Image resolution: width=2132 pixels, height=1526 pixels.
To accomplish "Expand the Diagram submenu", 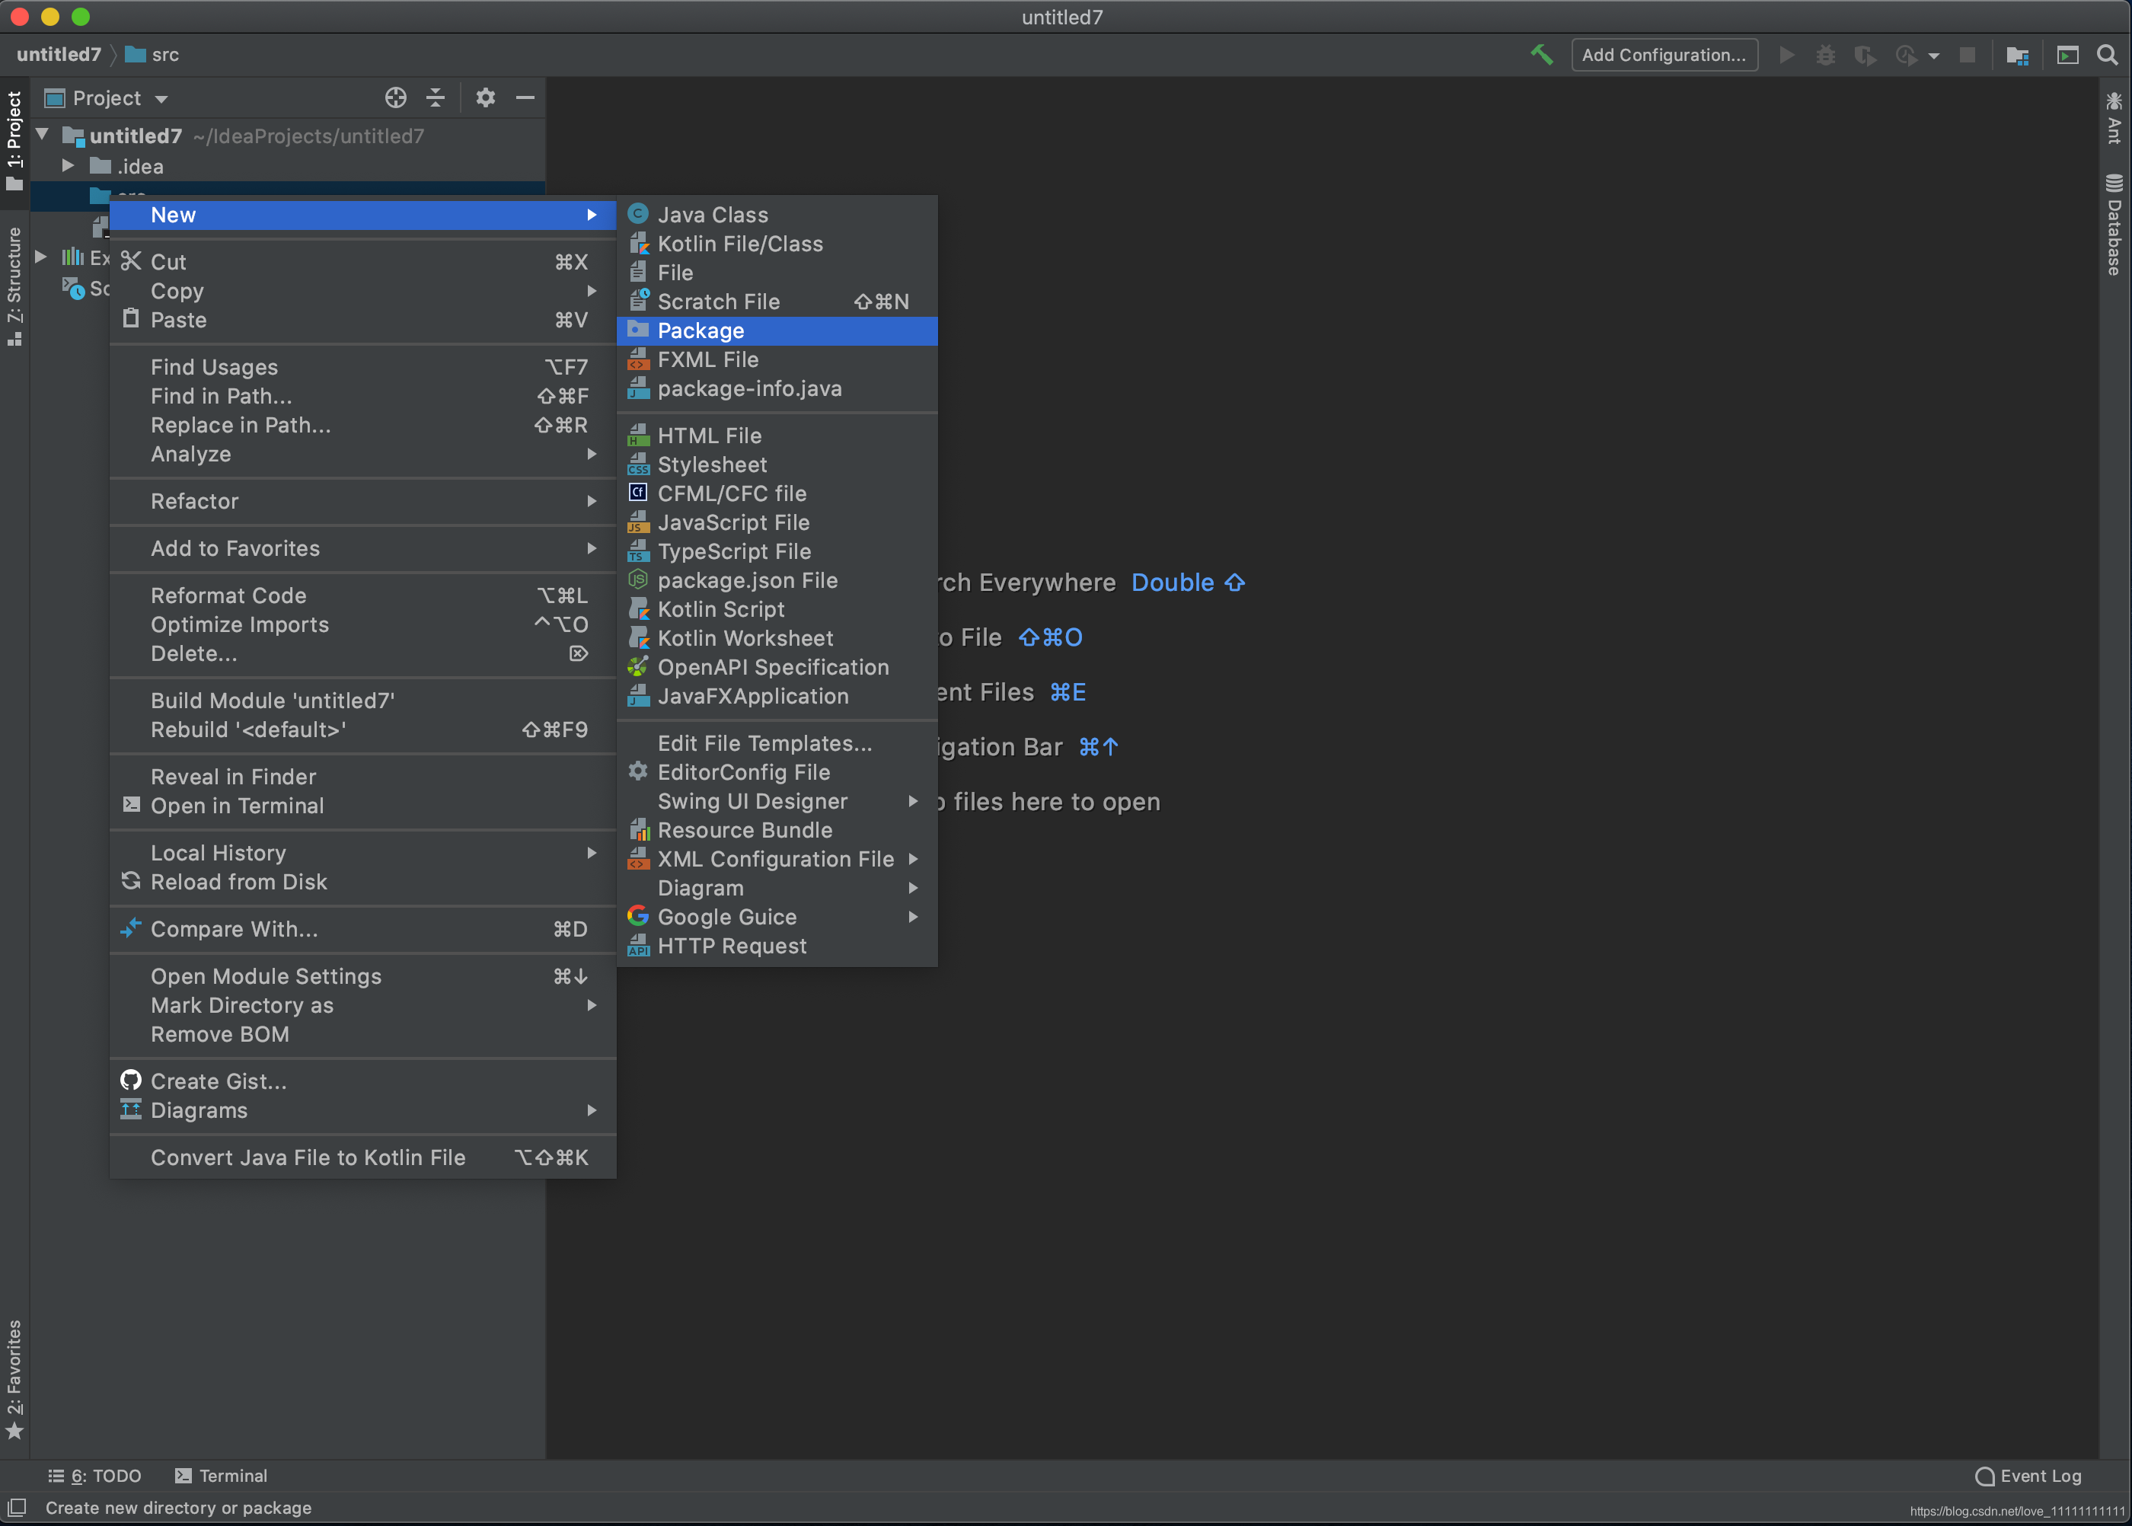I will (x=776, y=889).
